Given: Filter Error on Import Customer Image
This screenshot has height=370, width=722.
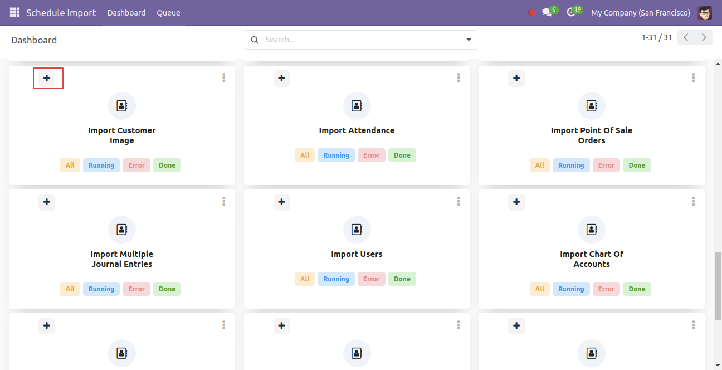Looking at the screenshot, I should click(136, 165).
